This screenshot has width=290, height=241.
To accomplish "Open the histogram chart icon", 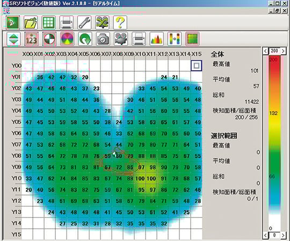I will click(157, 39).
